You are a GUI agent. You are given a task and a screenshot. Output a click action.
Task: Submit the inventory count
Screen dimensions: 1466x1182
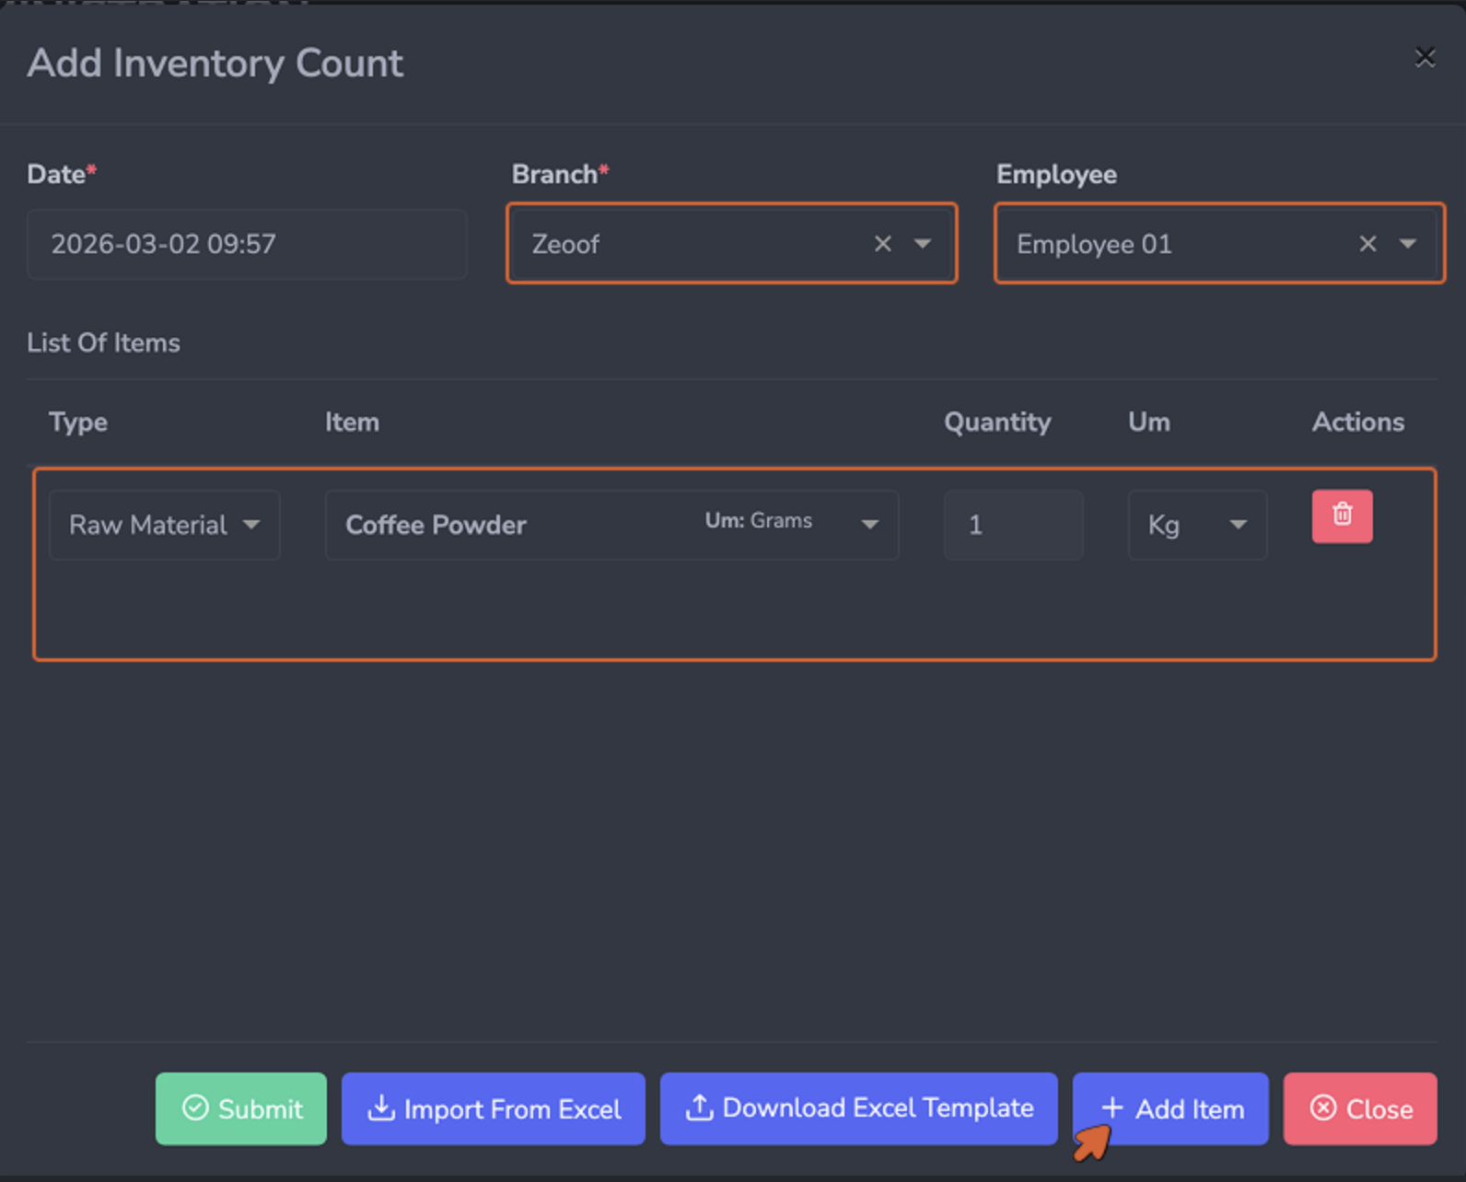coord(241,1108)
